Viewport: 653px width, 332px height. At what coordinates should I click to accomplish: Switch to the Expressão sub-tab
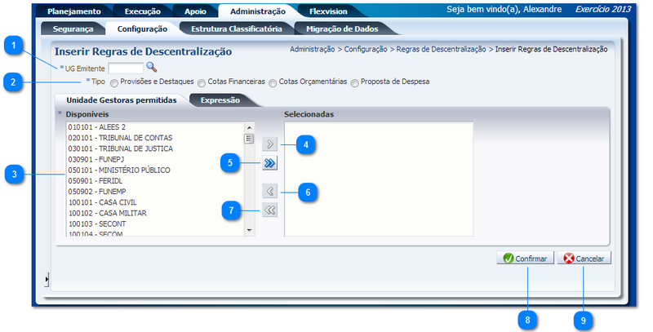[219, 100]
